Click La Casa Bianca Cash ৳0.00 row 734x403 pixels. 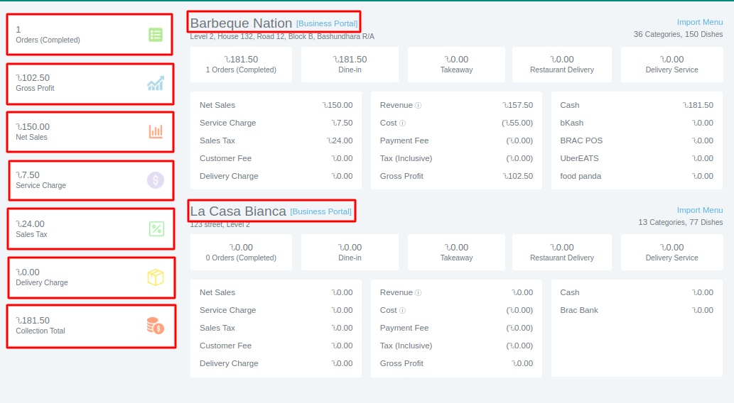point(637,292)
